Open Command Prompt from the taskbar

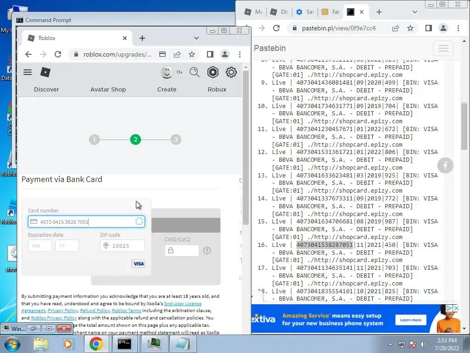124,344
